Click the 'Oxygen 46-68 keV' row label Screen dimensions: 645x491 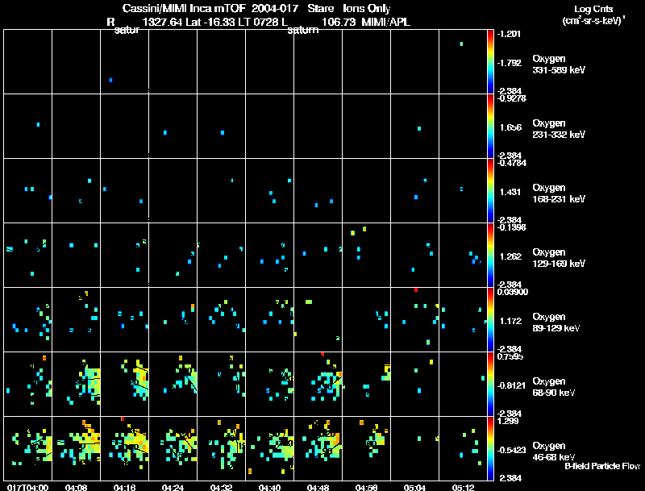pos(554,451)
